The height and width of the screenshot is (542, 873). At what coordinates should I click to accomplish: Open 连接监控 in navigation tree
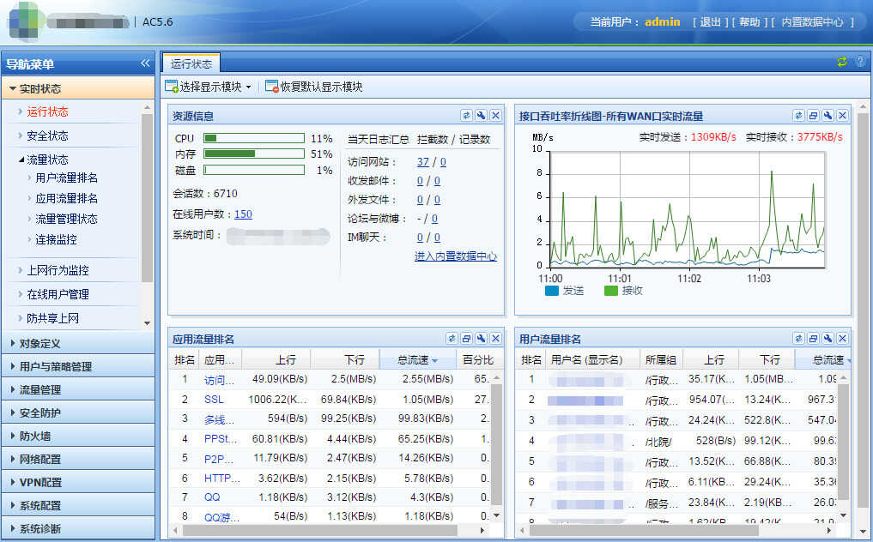pyautogui.click(x=57, y=240)
